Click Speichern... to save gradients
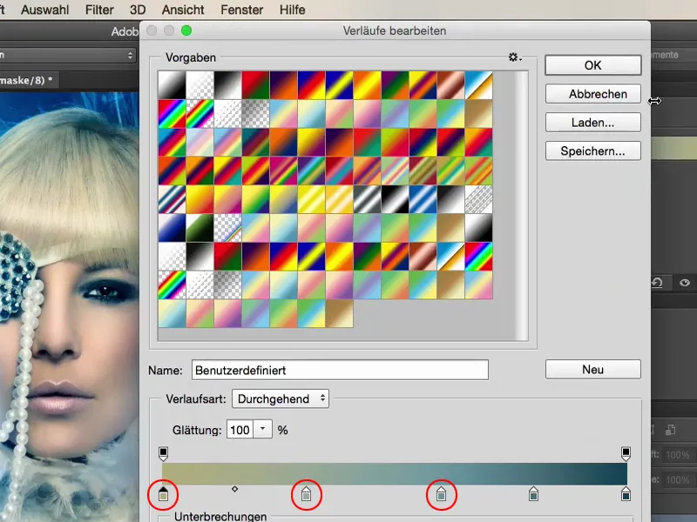This screenshot has height=522, width=697. click(593, 151)
